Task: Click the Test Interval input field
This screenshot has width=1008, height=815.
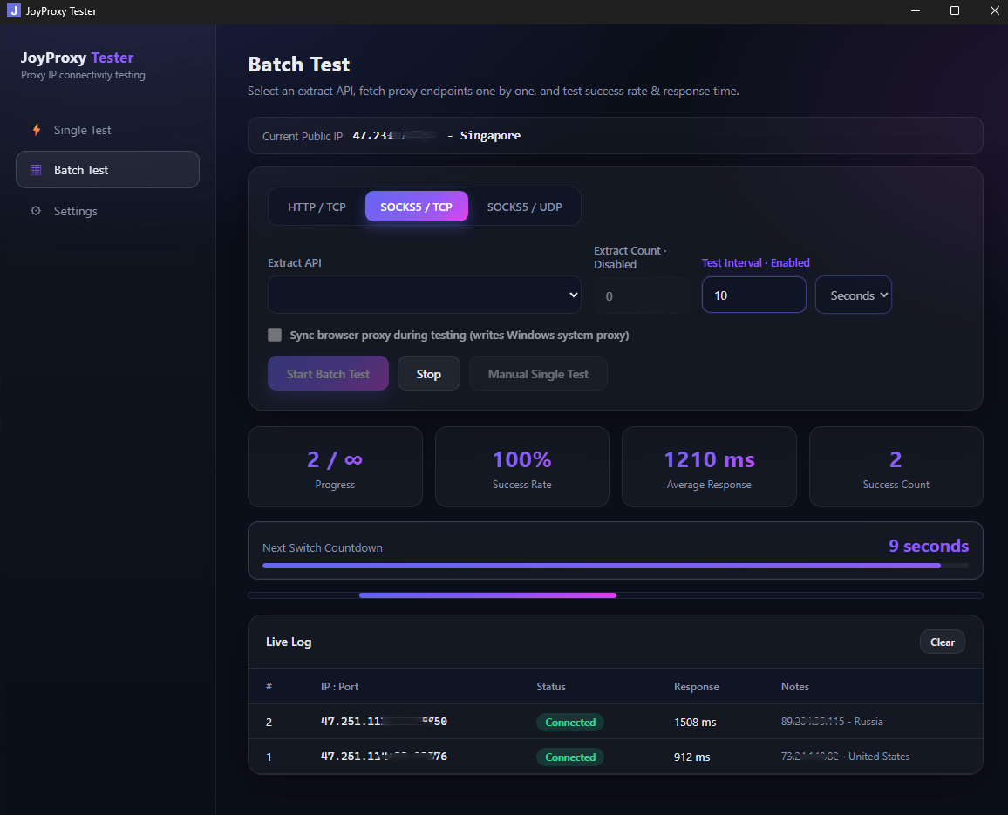Action: 753,295
